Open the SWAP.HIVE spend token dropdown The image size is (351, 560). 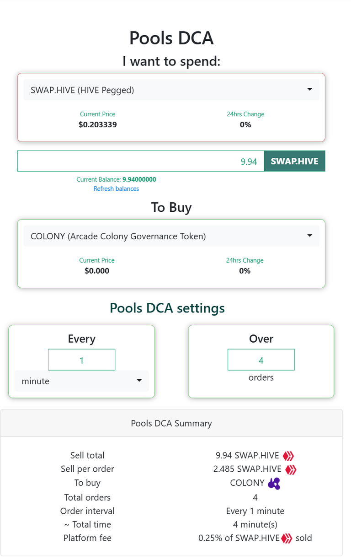pyautogui.click(x=171, y=90)
